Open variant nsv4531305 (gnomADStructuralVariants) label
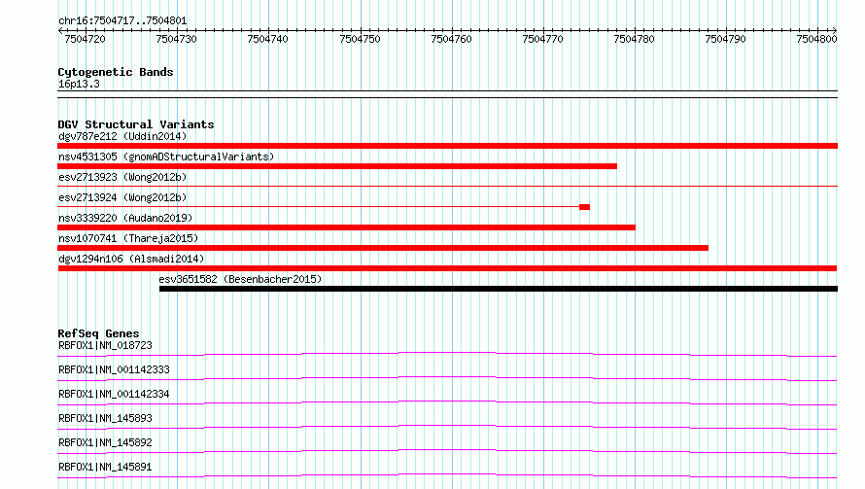This screenshot has height=489, width=865. click(166, 157)
